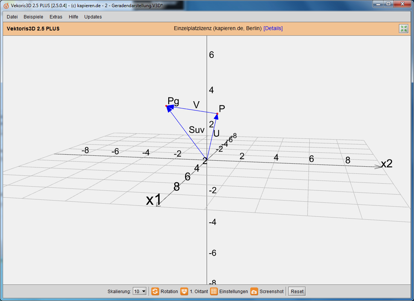414x301 pixels.
Task: Click the Einstellungen grid icon
Action: tap(214, 291)
